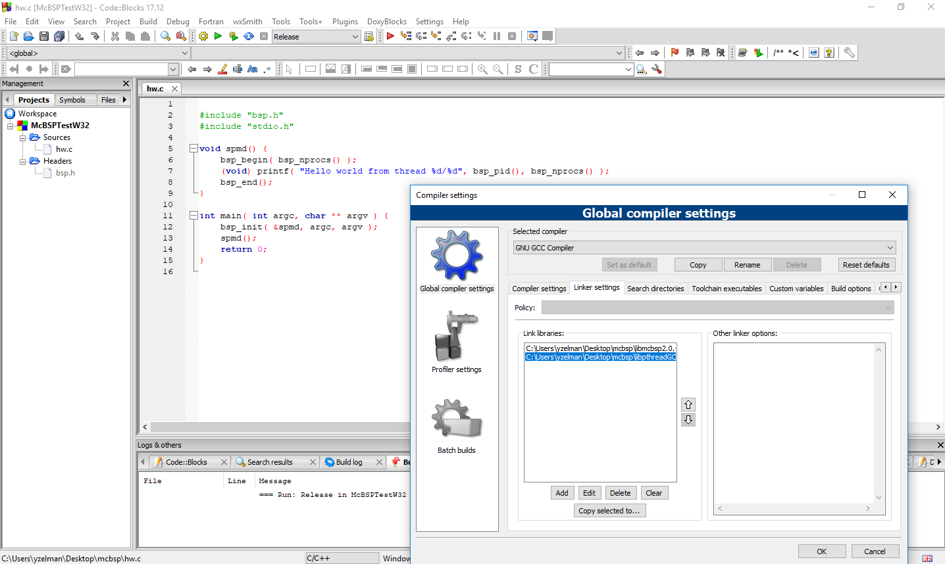Show the project build options icon
Viewport: 945px width, 564px height.
point(369,36)
